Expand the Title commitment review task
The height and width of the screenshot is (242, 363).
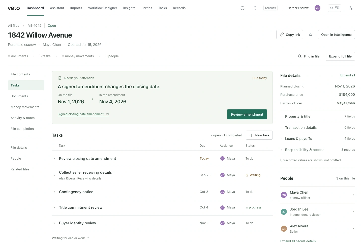[x=54, y=207]
